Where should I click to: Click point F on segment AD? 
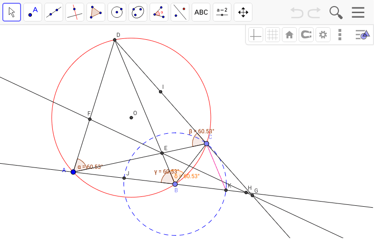click(90, 119)
